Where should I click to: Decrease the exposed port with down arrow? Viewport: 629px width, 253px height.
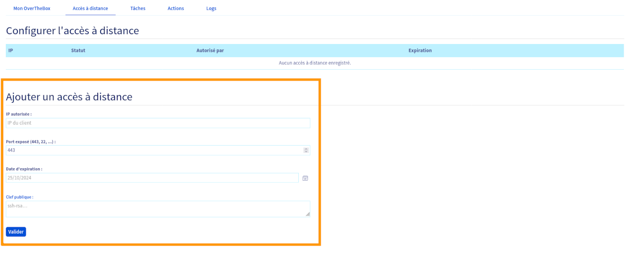306,152
